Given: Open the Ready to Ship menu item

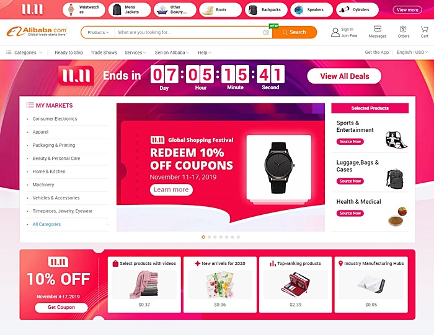Looking at the screenshot, I should point(69,53).
